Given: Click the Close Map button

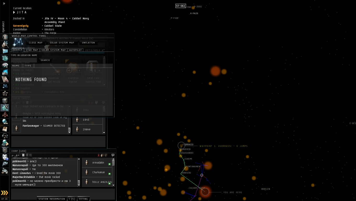Looking at the screenshot, I should (36, 43).
